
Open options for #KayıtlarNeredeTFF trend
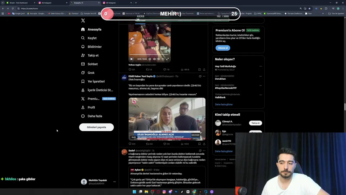(x=261, y=85)
